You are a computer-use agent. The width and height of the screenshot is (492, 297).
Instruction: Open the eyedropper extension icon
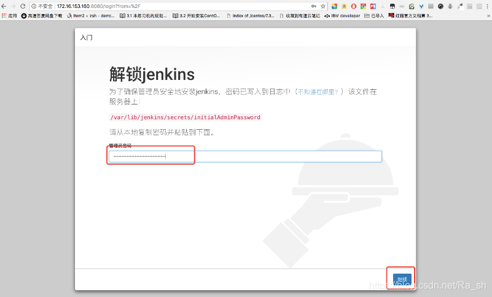pos(460,6)
